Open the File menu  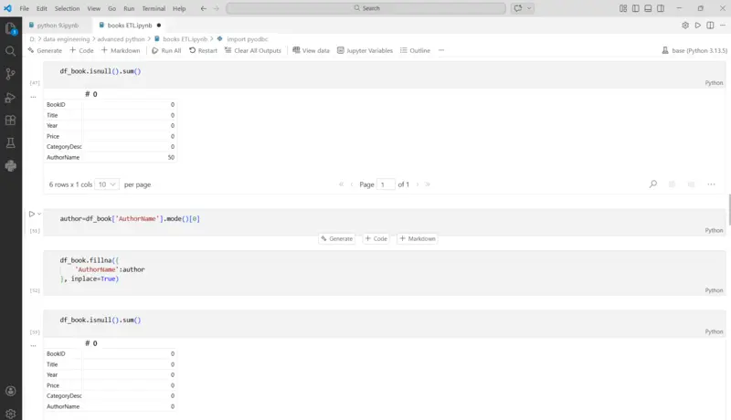(x=25, y=8)
